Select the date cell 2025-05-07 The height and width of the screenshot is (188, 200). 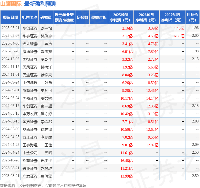[10, 36]
